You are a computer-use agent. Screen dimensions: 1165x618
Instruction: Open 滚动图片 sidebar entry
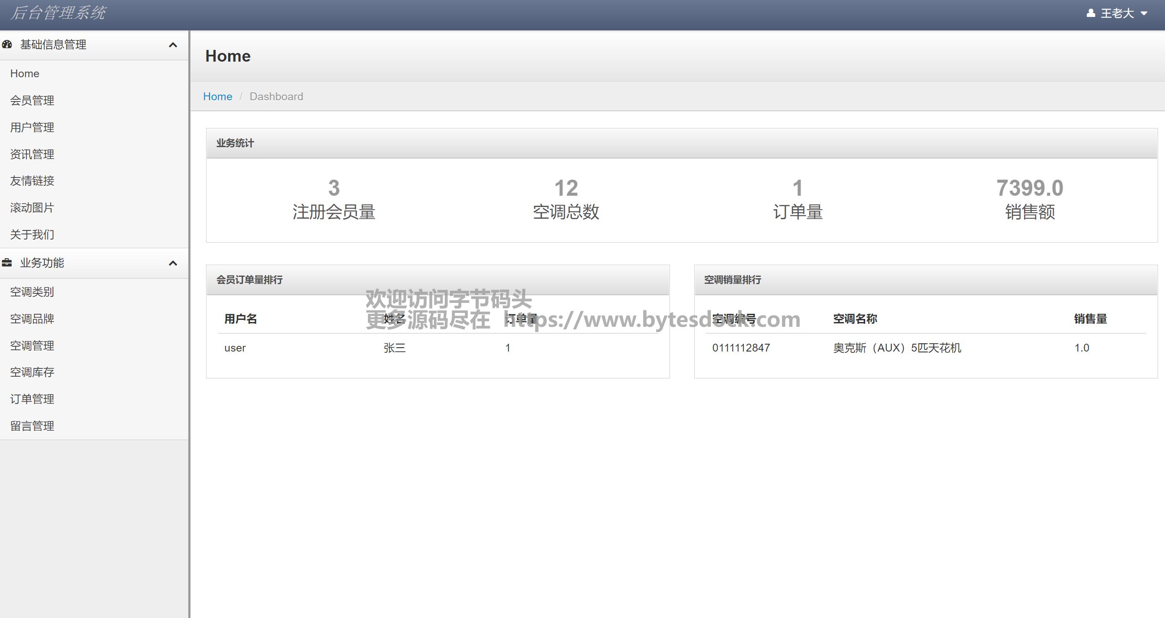pos(32,207)
